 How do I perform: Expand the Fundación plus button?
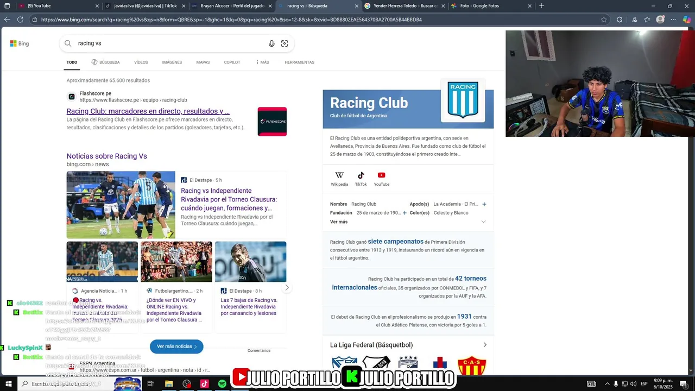pyautogui.click(x=405, y=213)
